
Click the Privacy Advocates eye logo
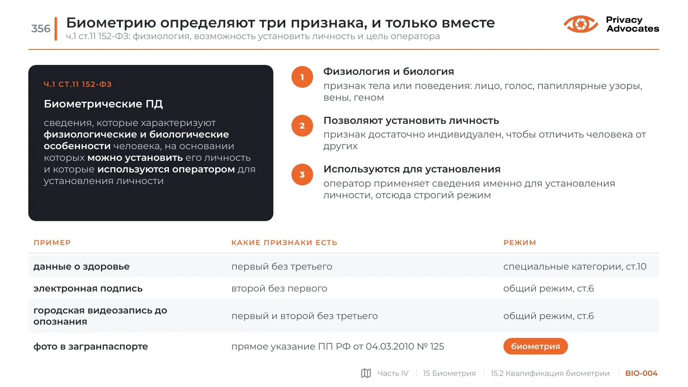(581, 24)
